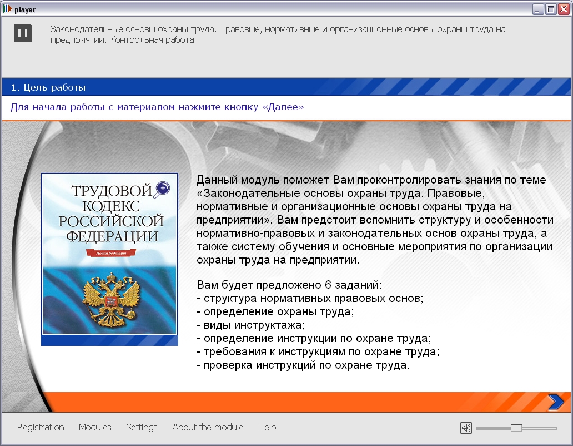Open the Help menu
The width and height of the screenshot is (573, 446).
pos(267,427)
